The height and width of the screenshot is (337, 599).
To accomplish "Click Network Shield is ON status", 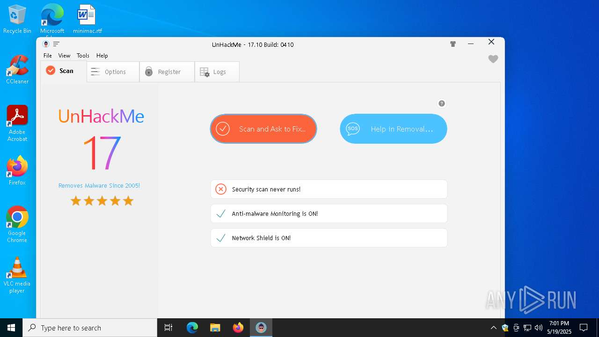I will 329,238.
